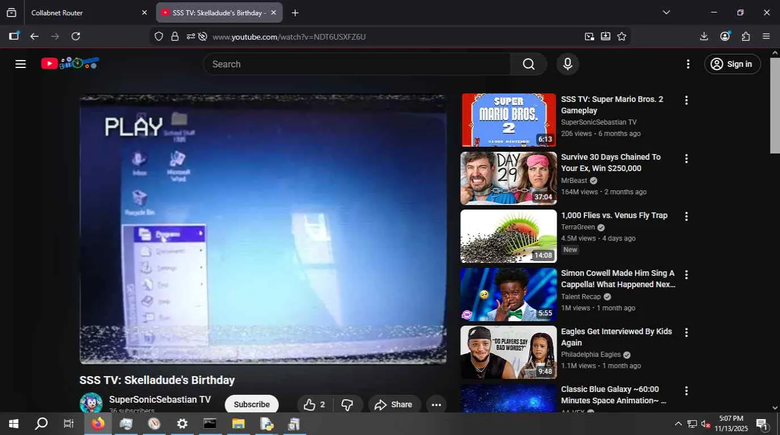This screenshot has width=780, height=435.
Task: Open the Firefox application menu
Action: point(766,36)
